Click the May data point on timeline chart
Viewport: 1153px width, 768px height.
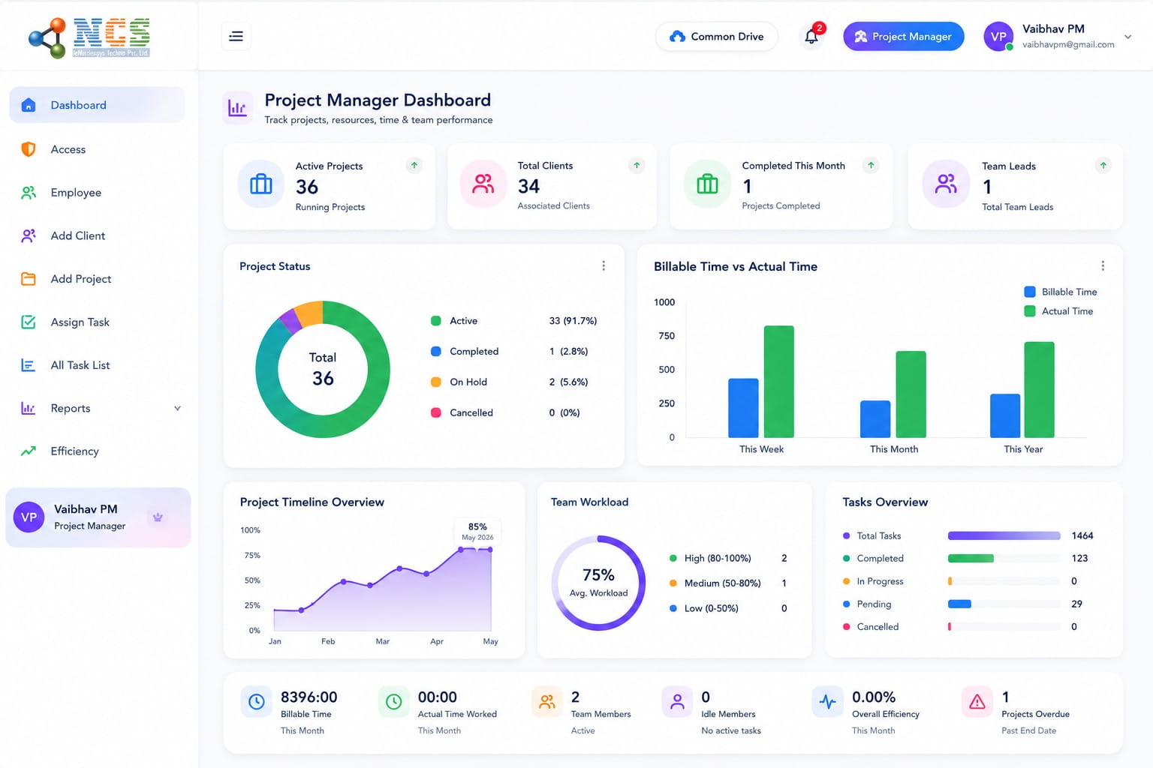[x=490, y=550]
